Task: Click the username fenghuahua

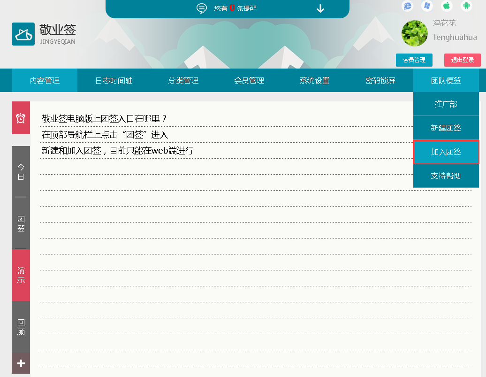Action: (455, 37)
